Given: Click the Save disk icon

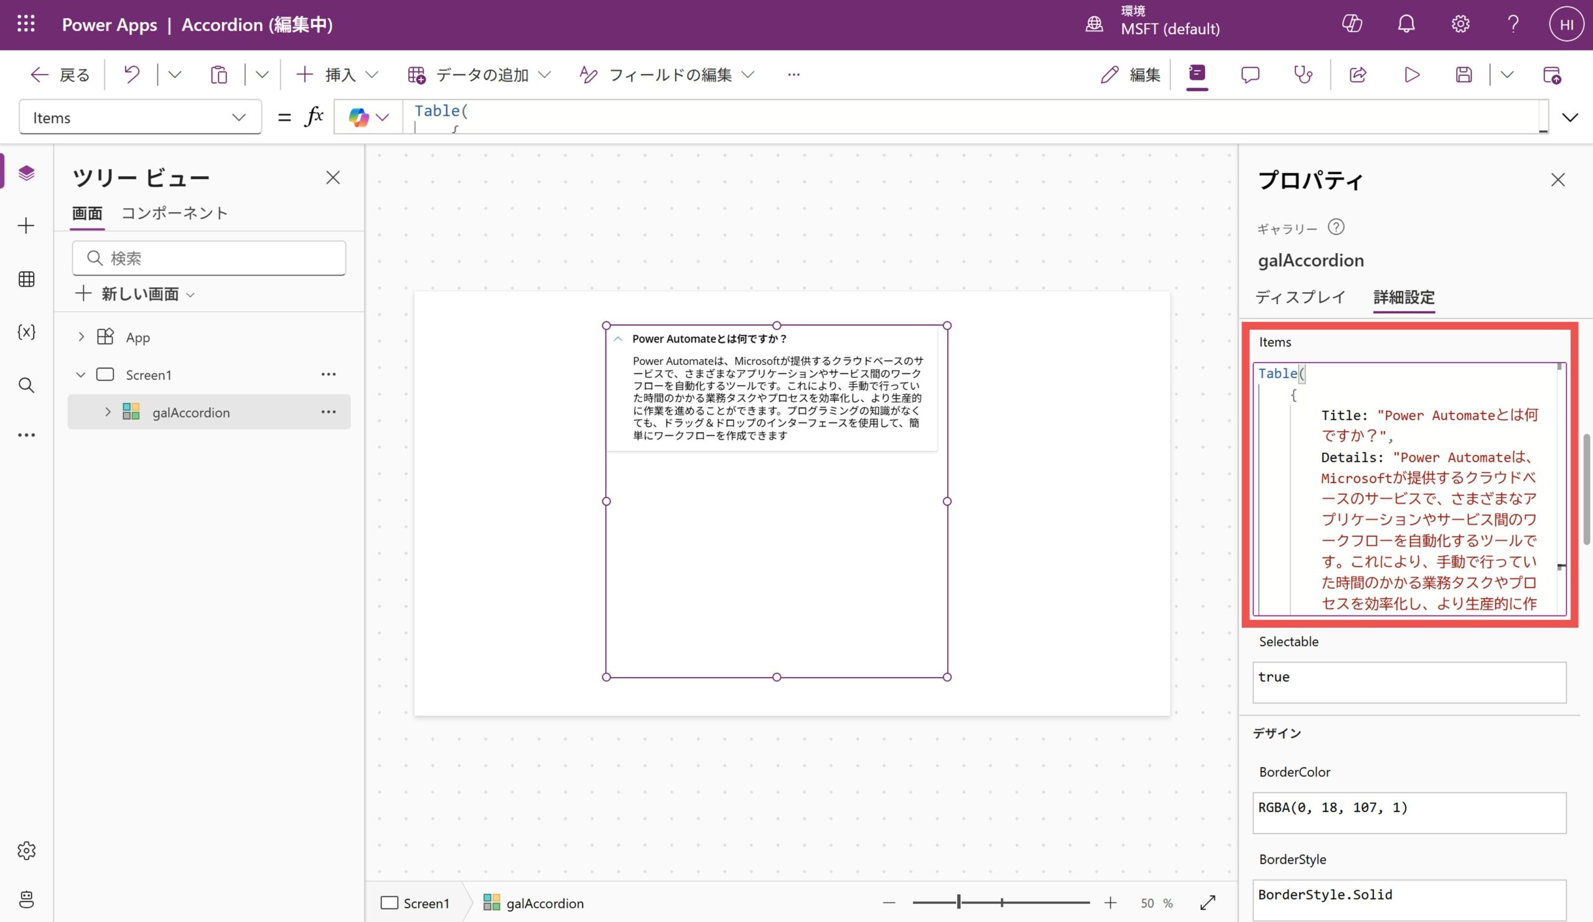Looking at the screenshot, I should [x=1464, y=75].
